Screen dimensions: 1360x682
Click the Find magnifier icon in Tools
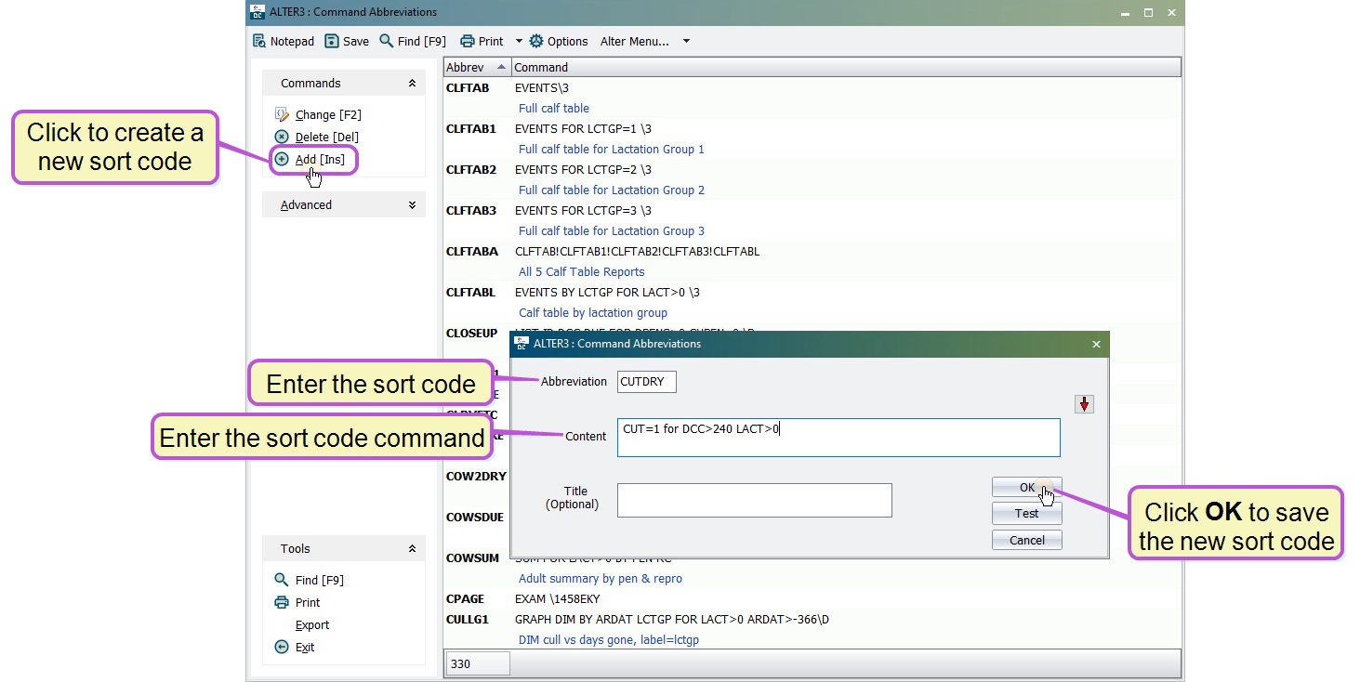tap(282, 579)
